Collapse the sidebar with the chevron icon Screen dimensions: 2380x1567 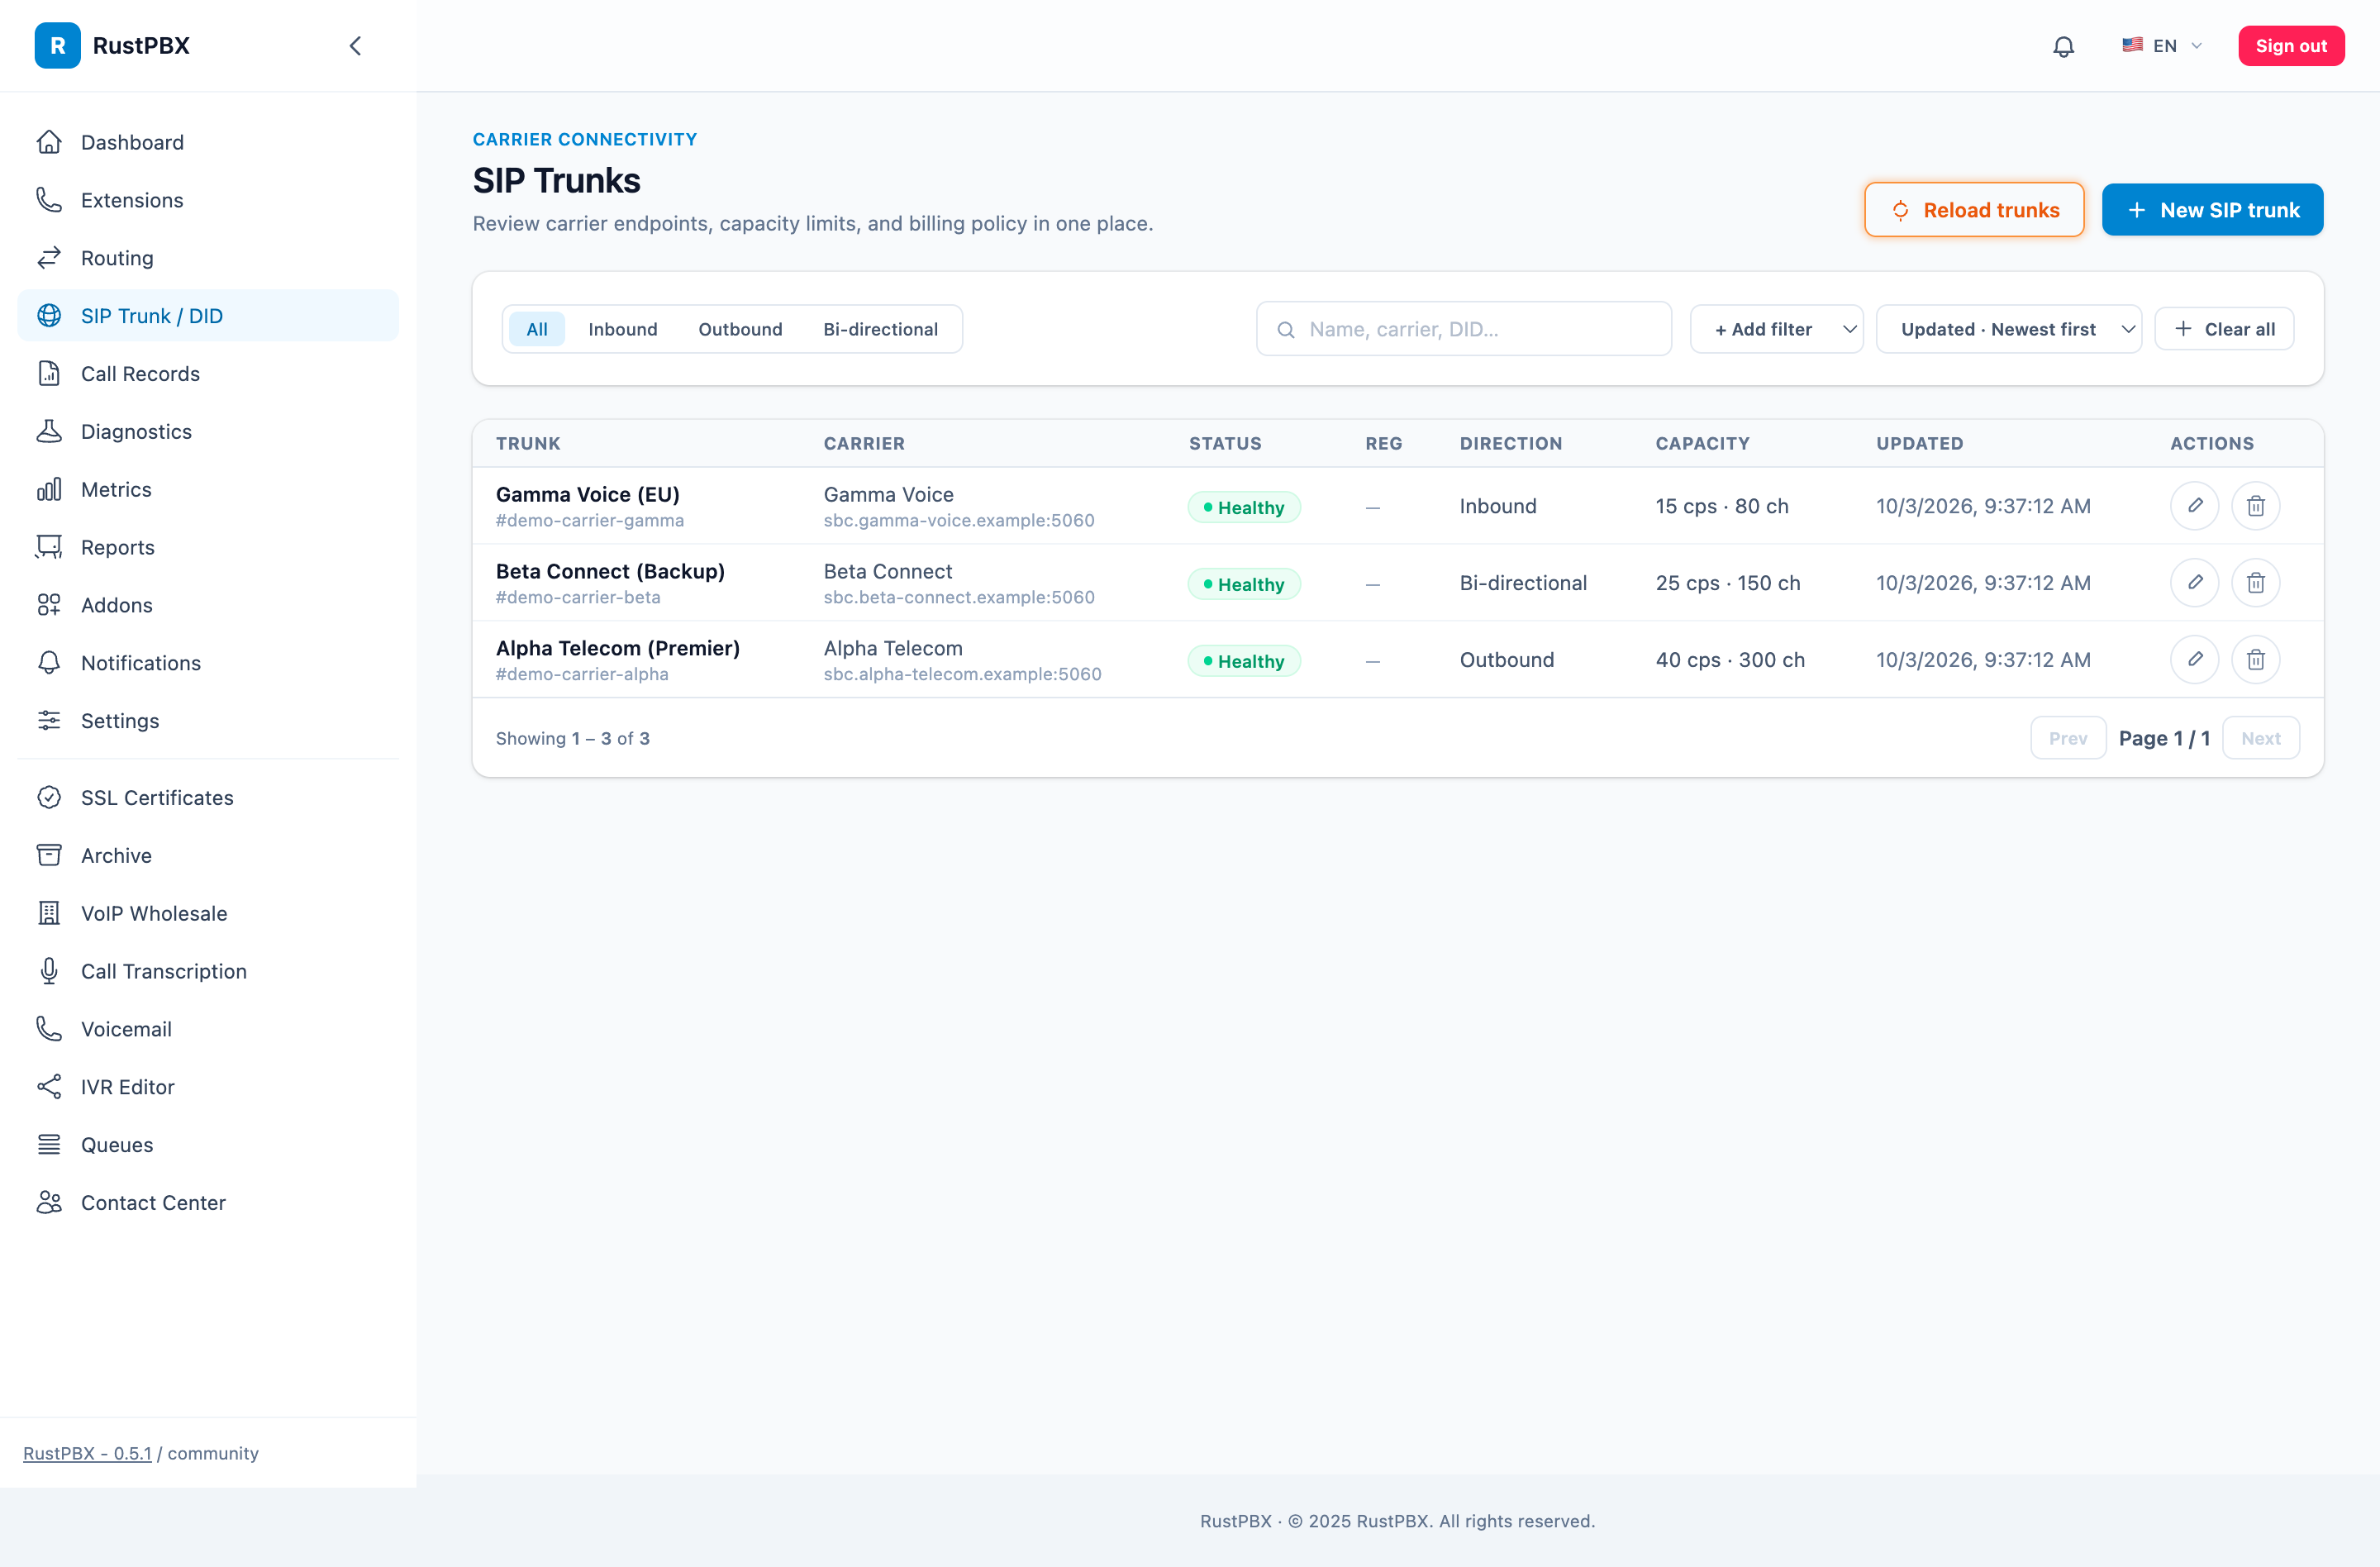[355, 46]
